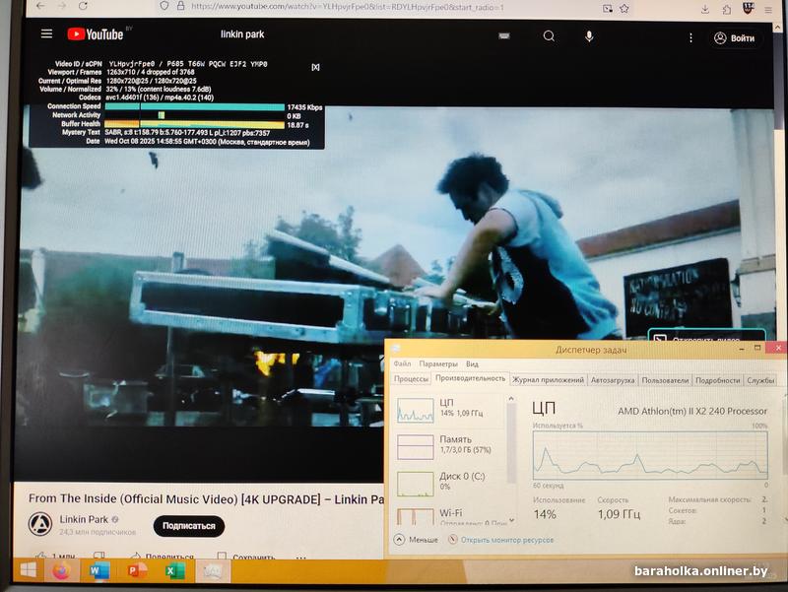Collapse Task Manager with the Меньше button
The height and width of the screenshot is (592, 788).
417,540
